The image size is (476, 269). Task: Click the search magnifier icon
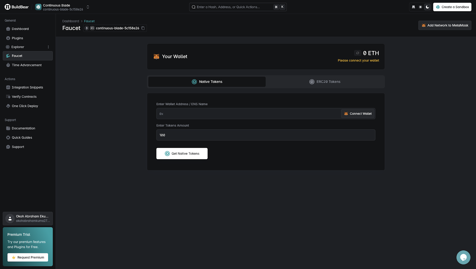coord(193,7)
